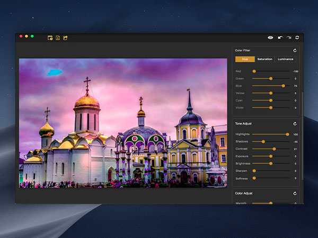
Task: Click the Exposure slider handle
Action: pyautogui.click(x=271, y=156)
